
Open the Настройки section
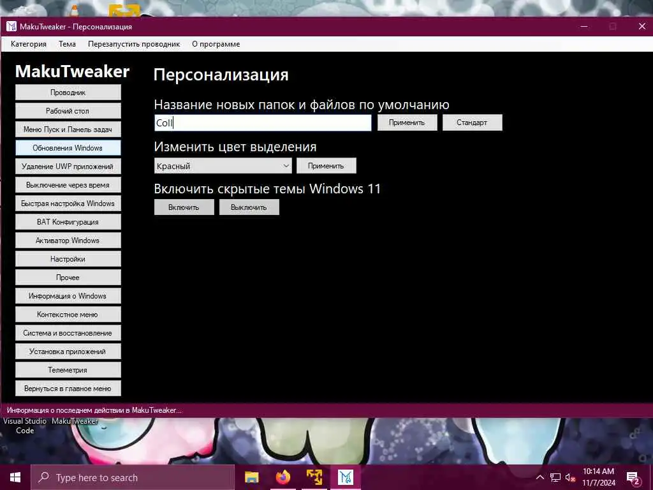coord(68,259)
